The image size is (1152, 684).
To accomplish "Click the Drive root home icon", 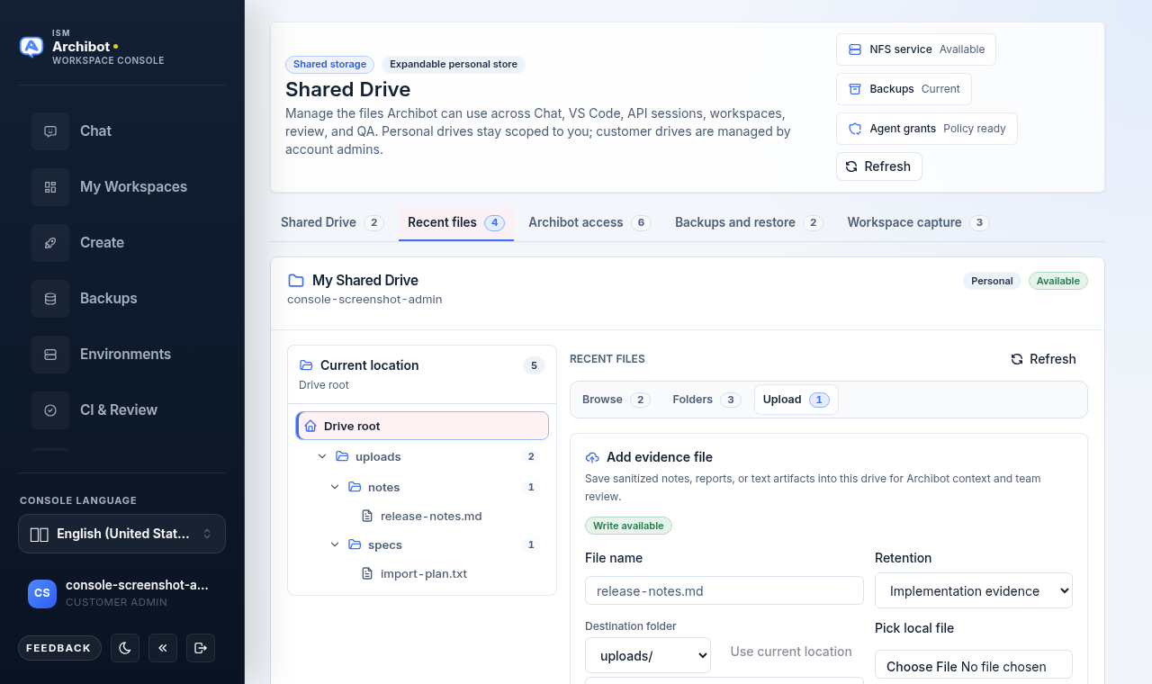I will 310,426.
